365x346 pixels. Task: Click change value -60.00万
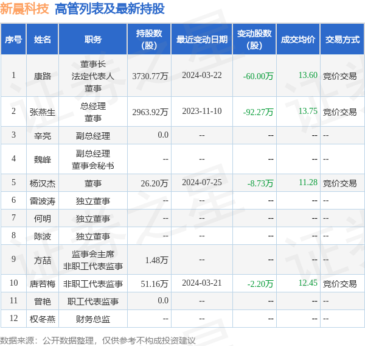pos(258,76)
